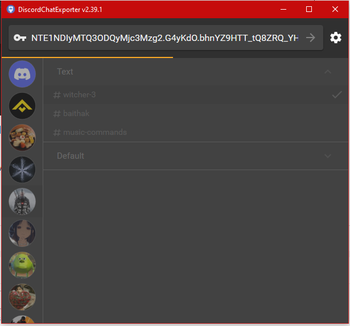Screen dimensions: 350x326
Task: Select the server with green Mike Wazowski avatar
Action: click(22, 265)
